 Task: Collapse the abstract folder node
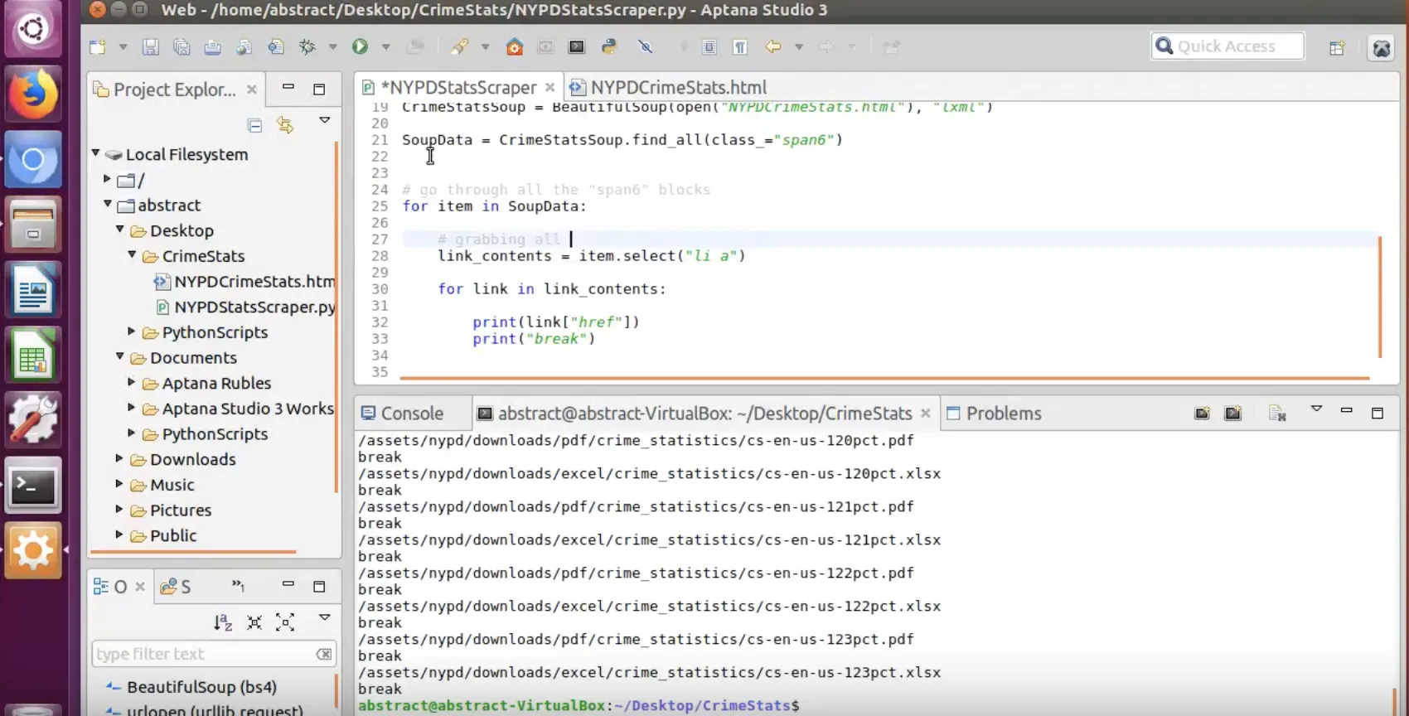[x=108, y=204]
